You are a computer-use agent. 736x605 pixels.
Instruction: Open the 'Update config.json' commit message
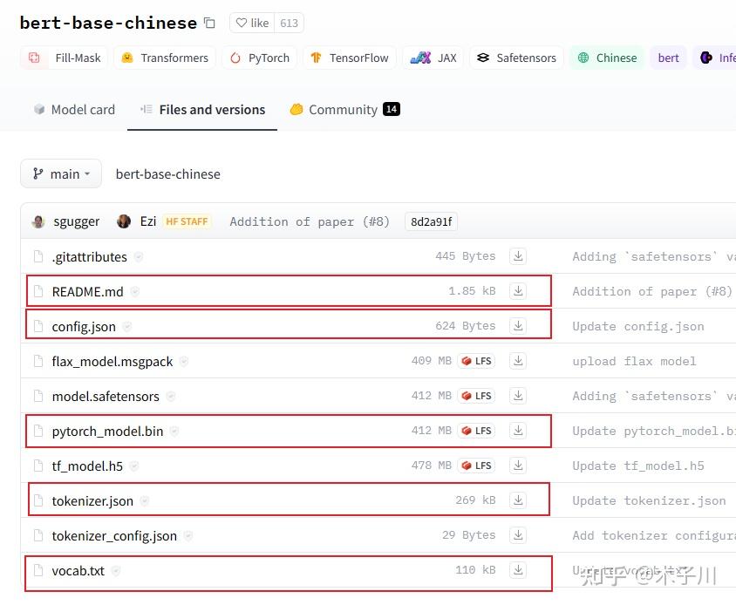click(638, 326)
